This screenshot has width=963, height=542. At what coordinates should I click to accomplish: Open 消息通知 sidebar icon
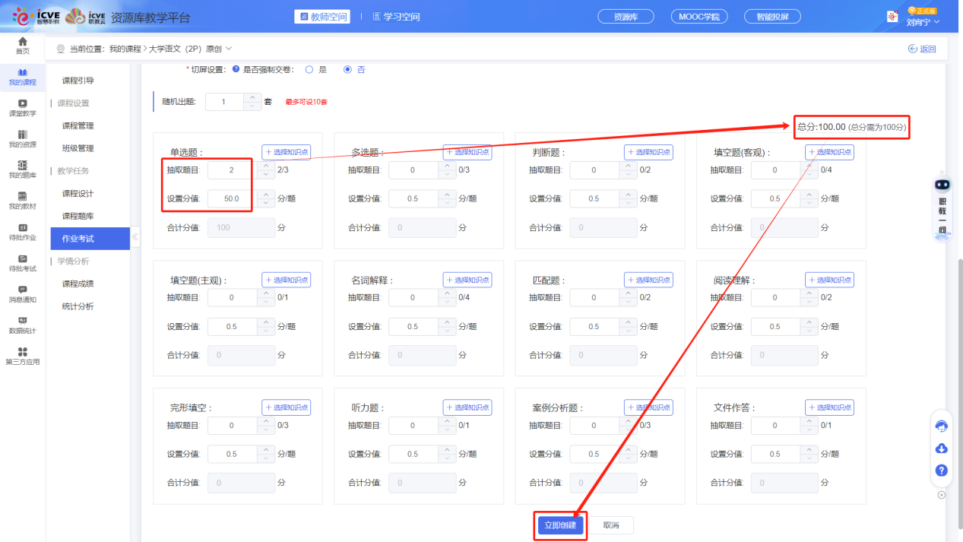point(23,293)
